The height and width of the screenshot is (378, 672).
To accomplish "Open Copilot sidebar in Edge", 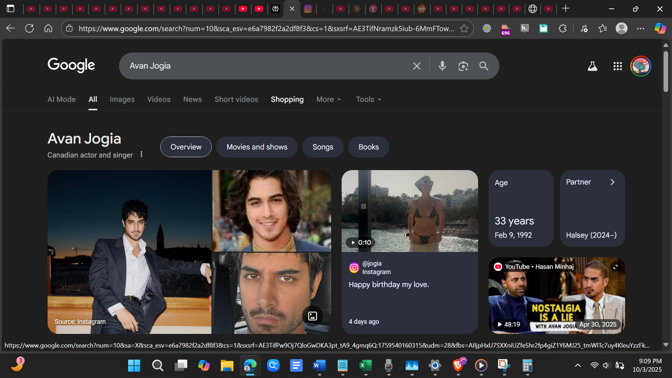I will [660, 28].
